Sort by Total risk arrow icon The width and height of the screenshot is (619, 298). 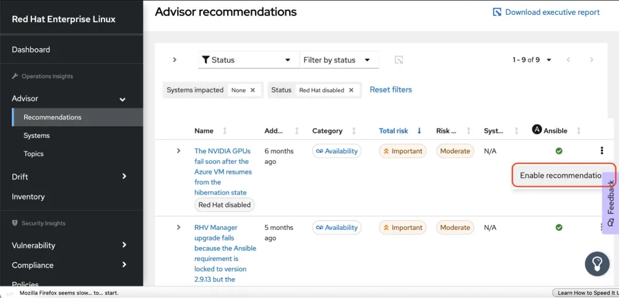click(x=419, y=131)
